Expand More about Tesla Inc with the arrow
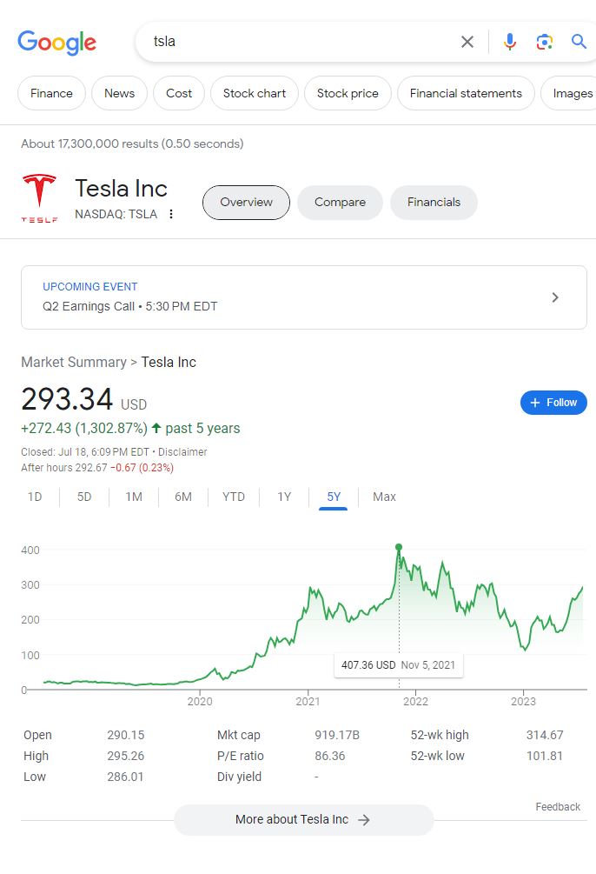Viewport: 596px width, 874px height. click(x=364, y=819)
